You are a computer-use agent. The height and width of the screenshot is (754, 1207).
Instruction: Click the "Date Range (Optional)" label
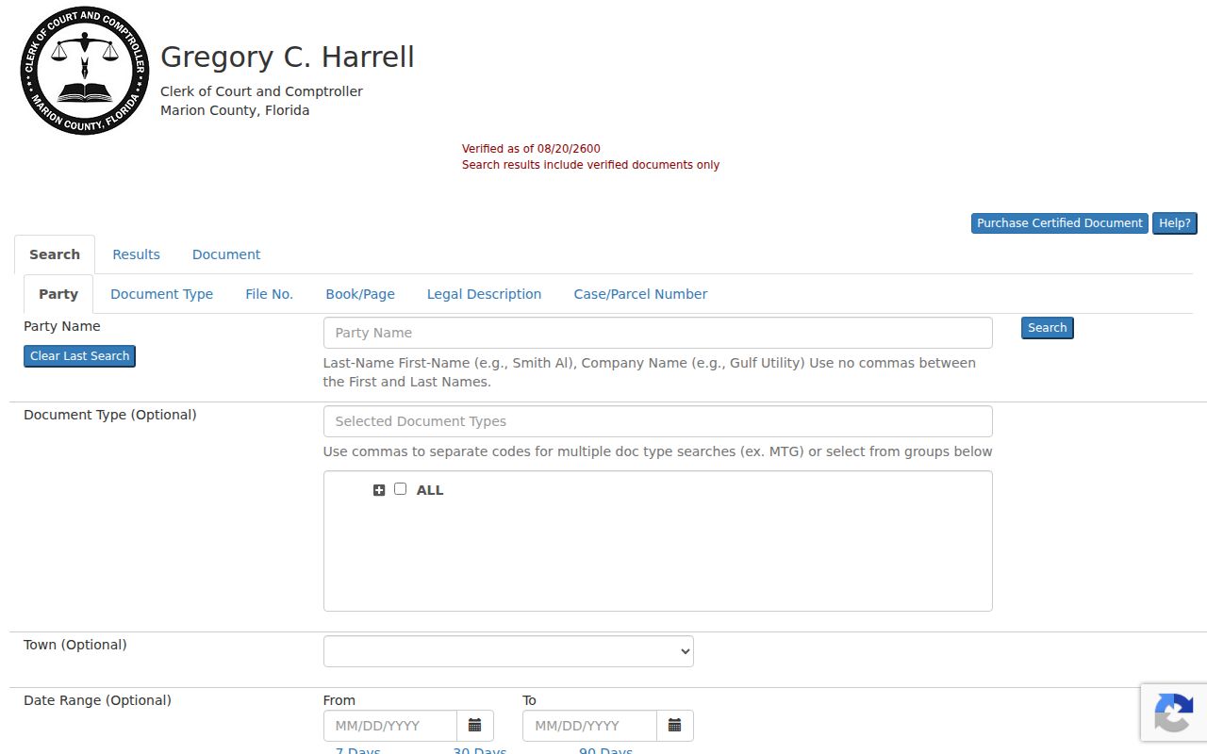click(x=98, y=700)
